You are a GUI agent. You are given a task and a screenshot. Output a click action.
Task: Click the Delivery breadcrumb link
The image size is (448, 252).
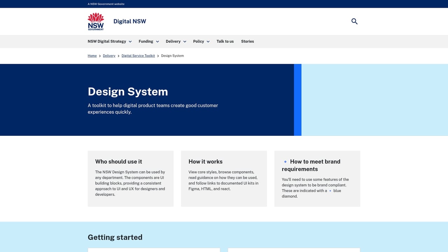pyautogui.click(x=109, y=56)
